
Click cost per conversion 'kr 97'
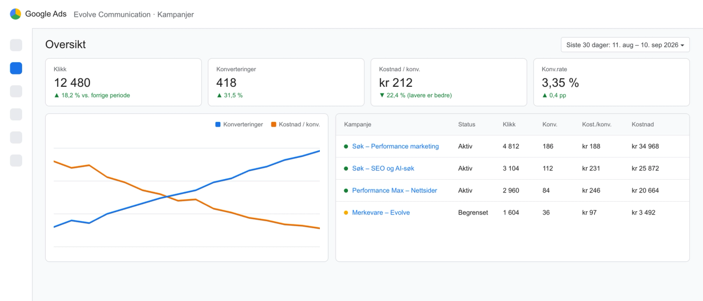pos(589,213)
